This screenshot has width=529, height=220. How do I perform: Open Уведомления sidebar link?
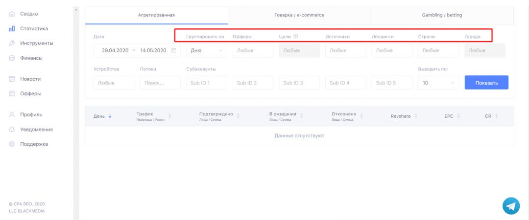[x=36, y=130]
